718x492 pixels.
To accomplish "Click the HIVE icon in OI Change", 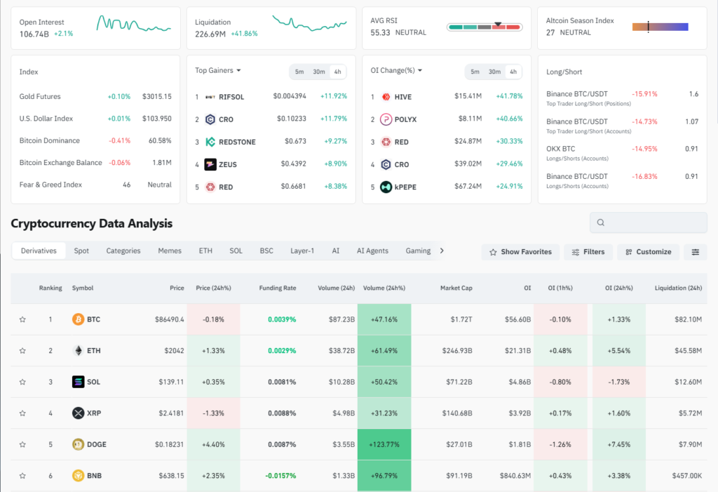I will [386, 97].
